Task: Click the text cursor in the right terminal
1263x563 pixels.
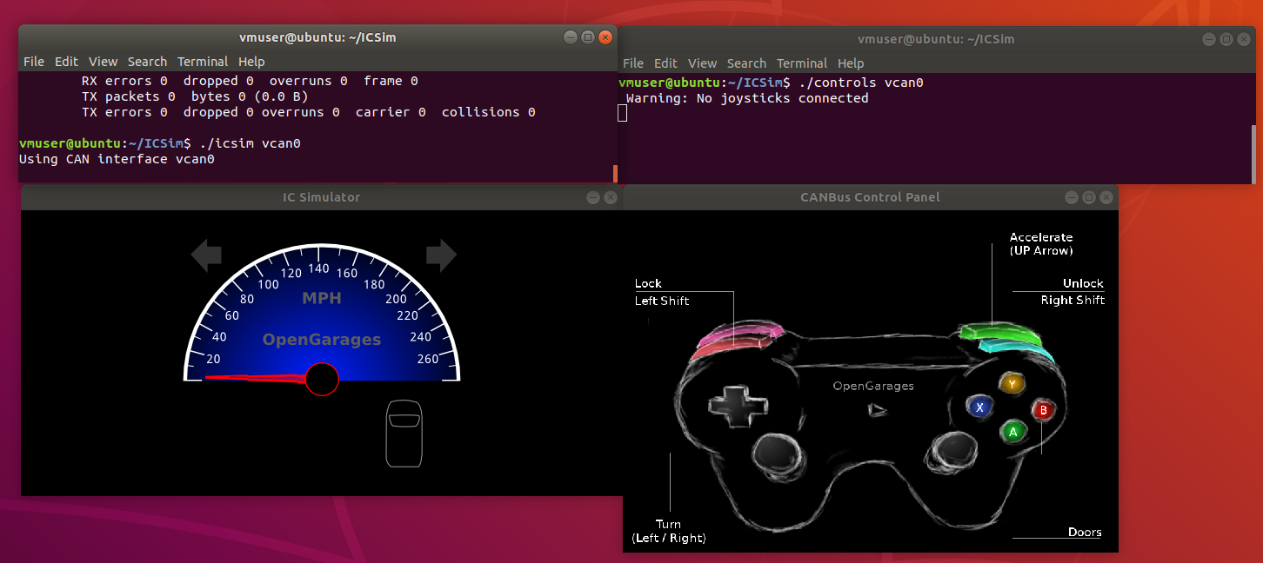Action: click(x=623, y=113)
